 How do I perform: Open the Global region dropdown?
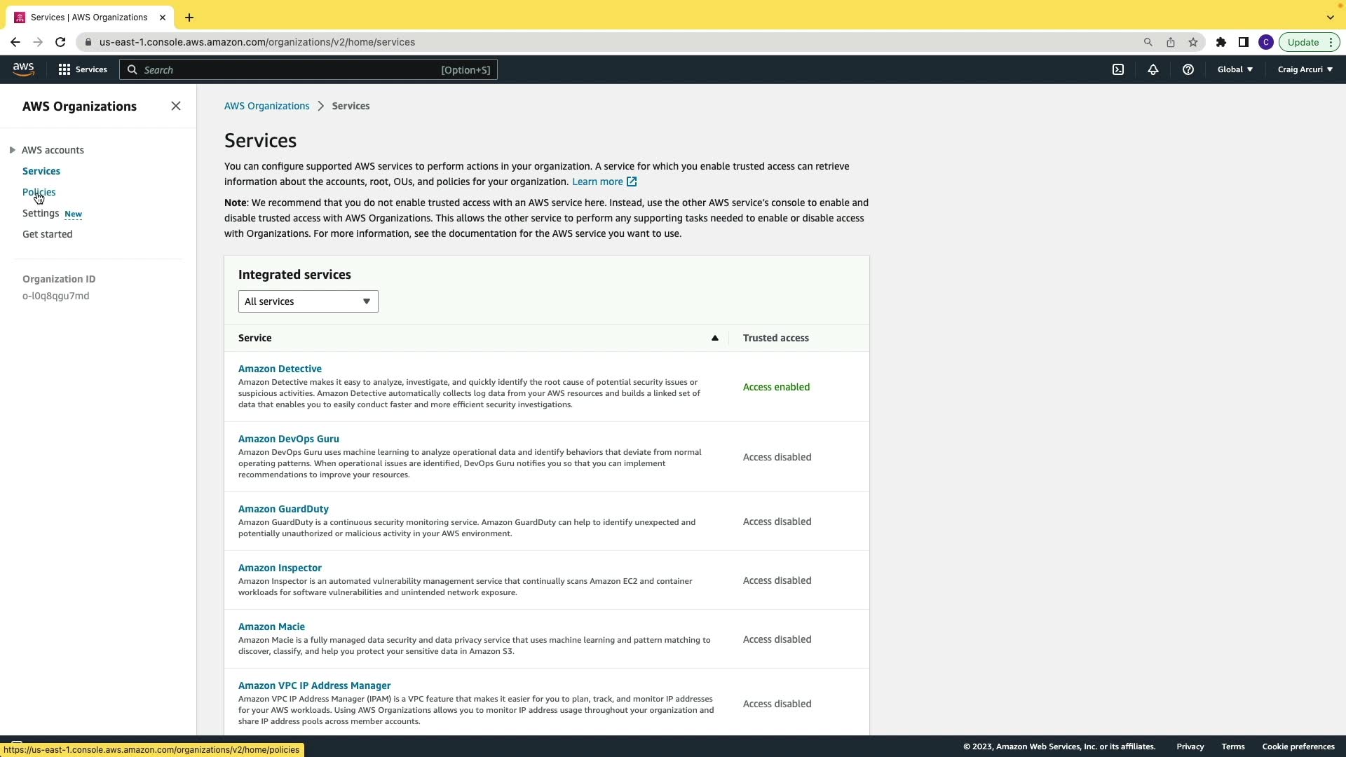point(1235,69)
